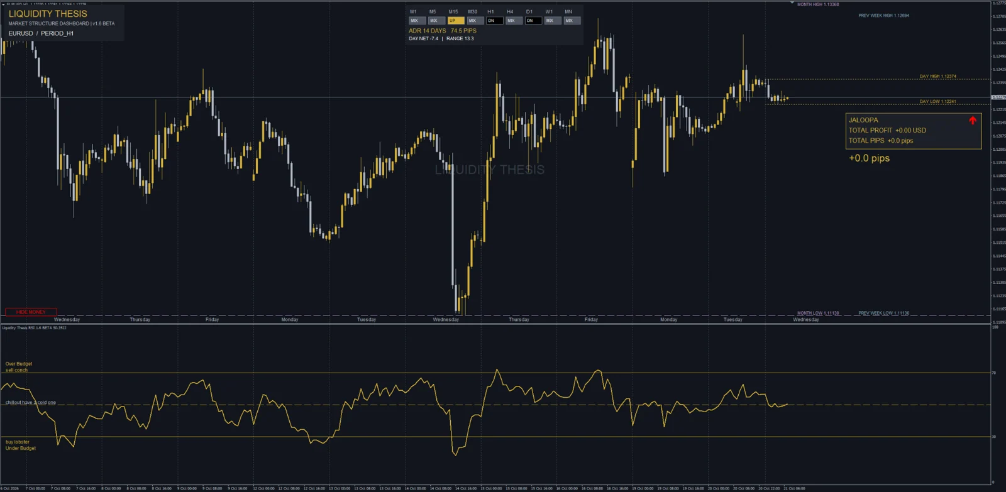The height and width of the screenshot is (492, 1006).
Task: Click the 'sell conch' RSI label
Action: [17, 370]
